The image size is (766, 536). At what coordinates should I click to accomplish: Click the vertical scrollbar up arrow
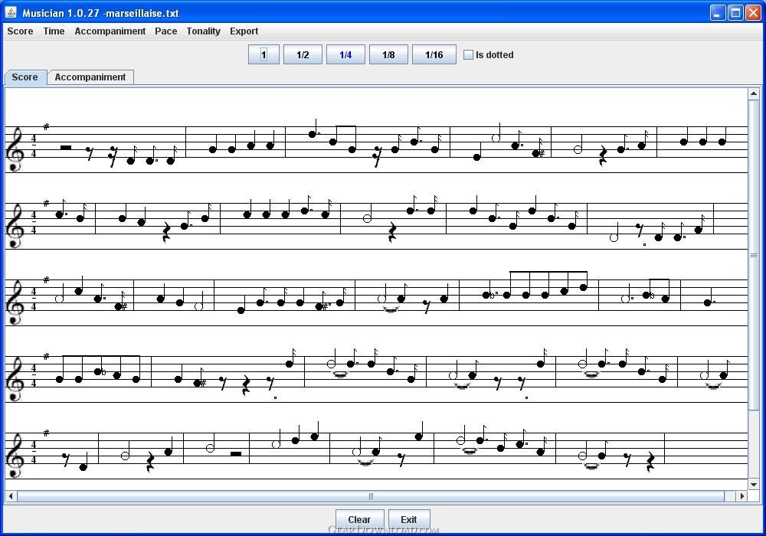753,93
